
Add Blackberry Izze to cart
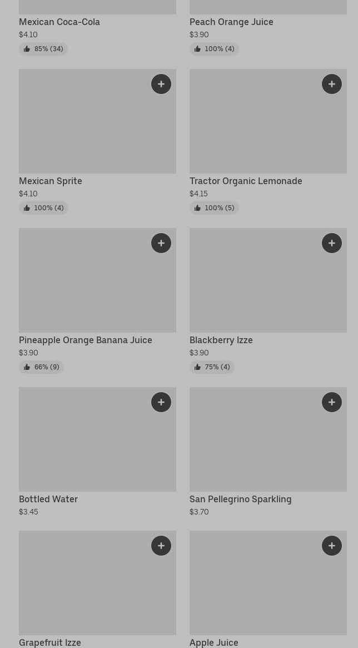(x=332, y=243)
